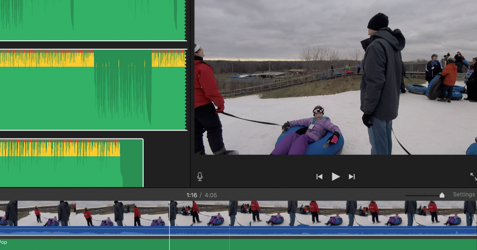Viewport: 477px width, 250px height.
Task: Click the 1:16 current time display
Action: [192, 195]
